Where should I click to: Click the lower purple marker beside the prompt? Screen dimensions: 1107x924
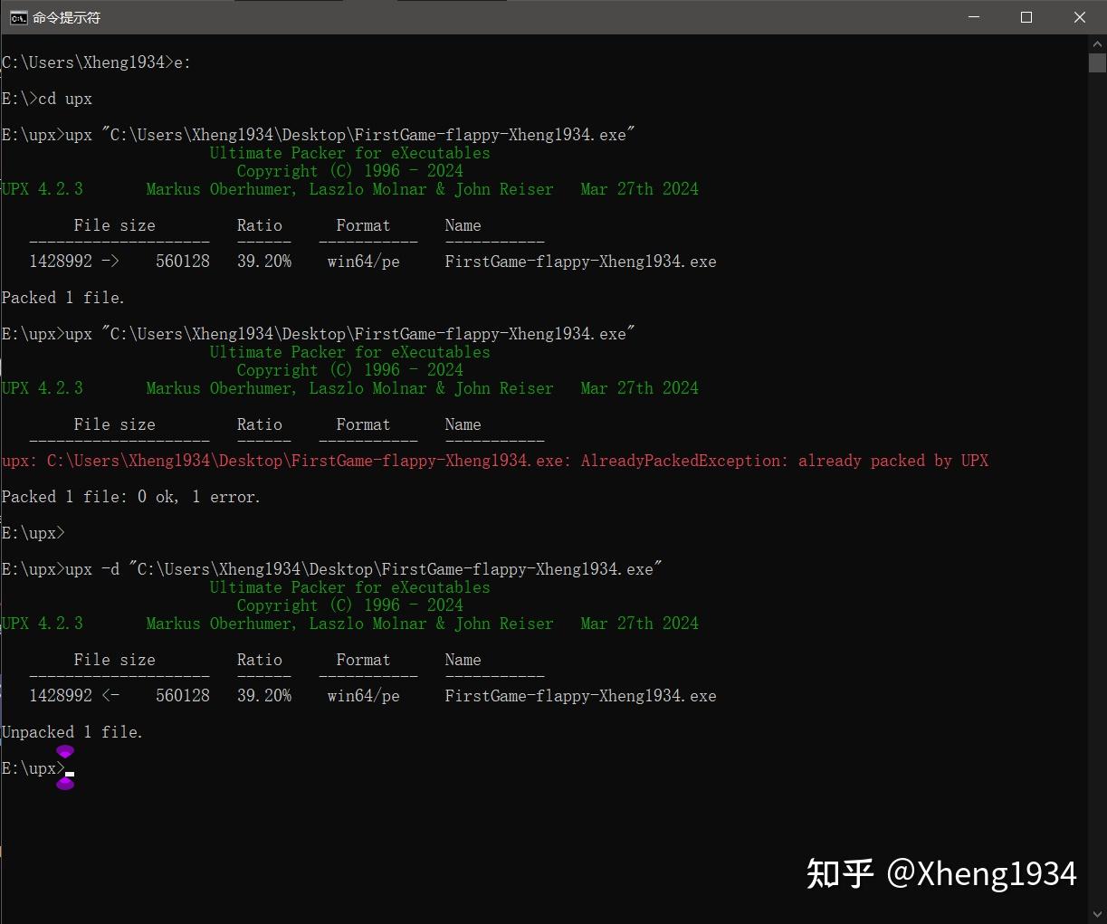pyautogui.click(x=64, y=784)
